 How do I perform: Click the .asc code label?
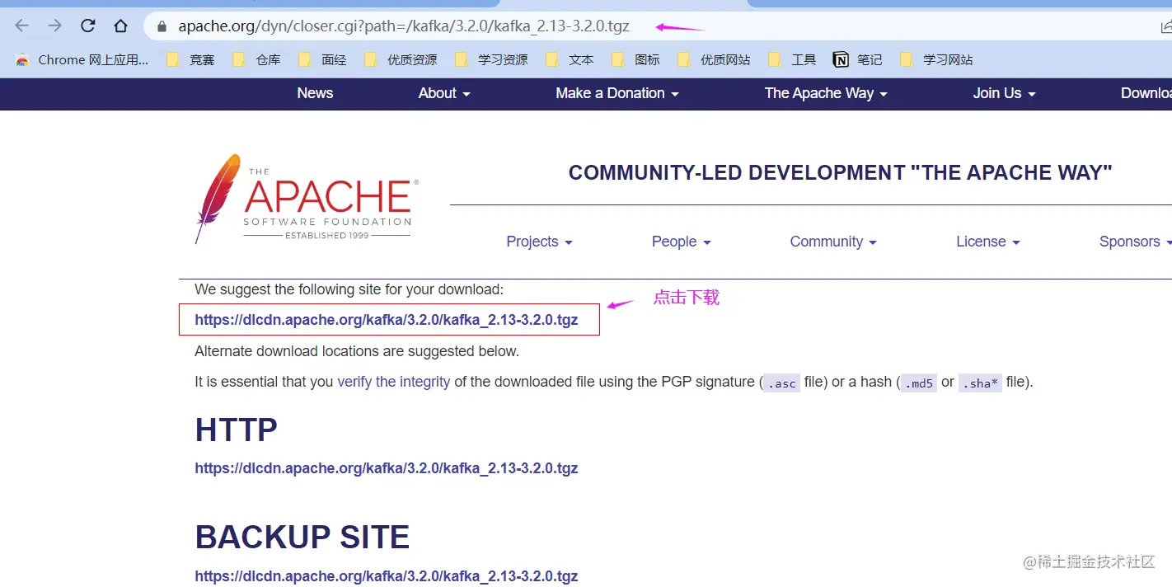coord(781,383)
